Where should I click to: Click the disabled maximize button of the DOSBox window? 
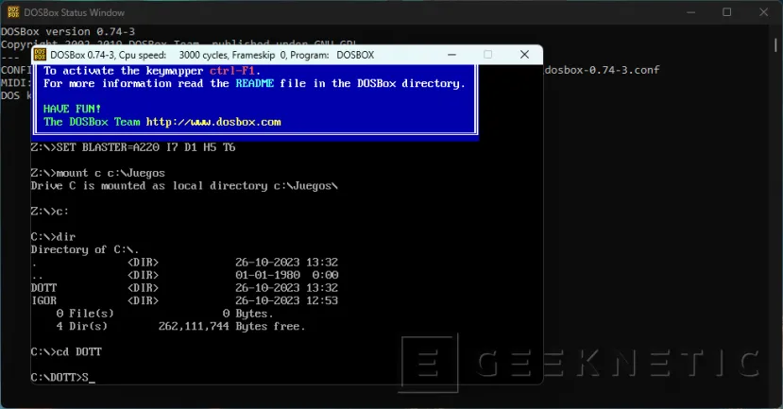point(488,55)
